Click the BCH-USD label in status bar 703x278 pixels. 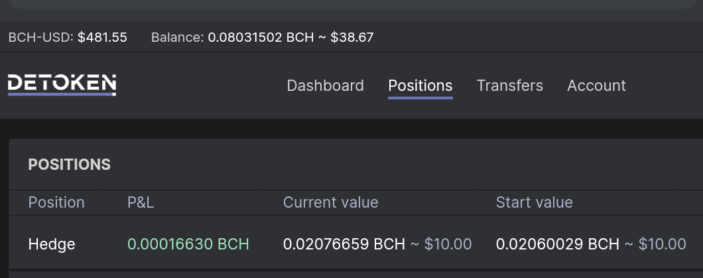click(x=41, y=37)
